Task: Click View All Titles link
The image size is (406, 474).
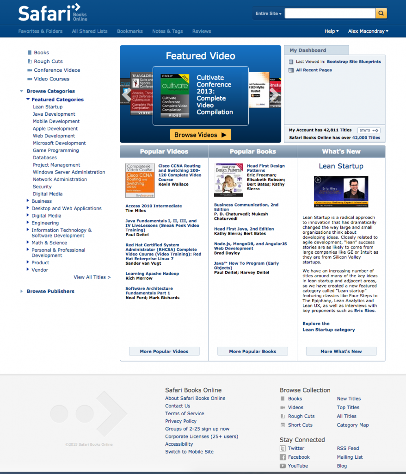Action: (x=92, y=277)
